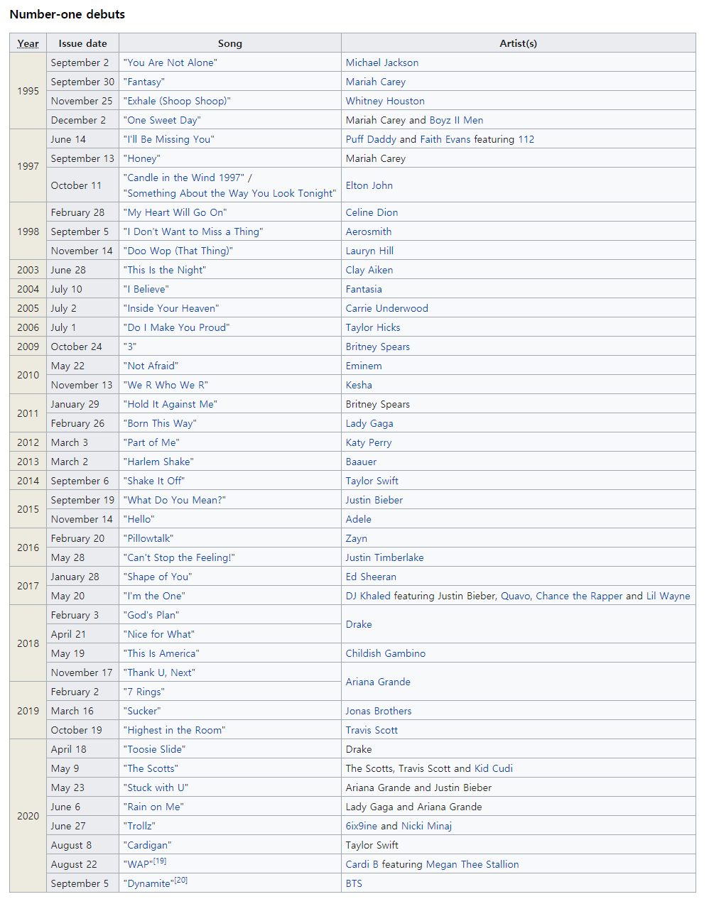Open "Something About the Way You Look Tonight"

click(230, 193)
